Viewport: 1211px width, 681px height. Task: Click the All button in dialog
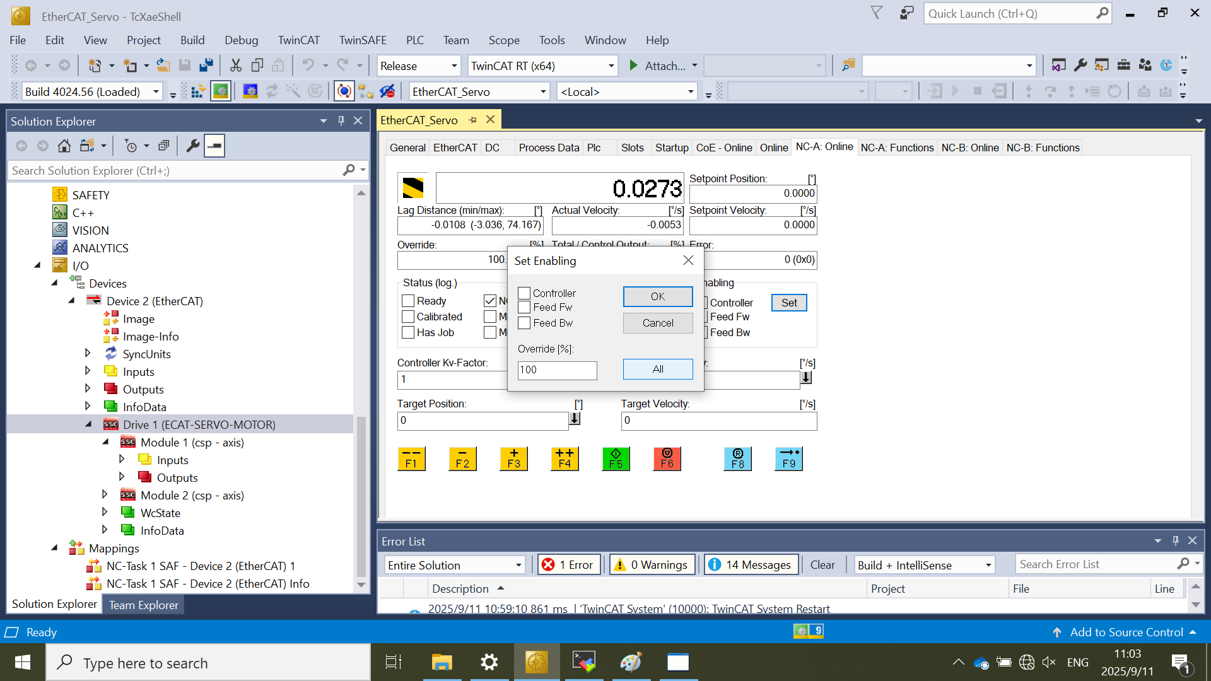(x=657, y=369)
